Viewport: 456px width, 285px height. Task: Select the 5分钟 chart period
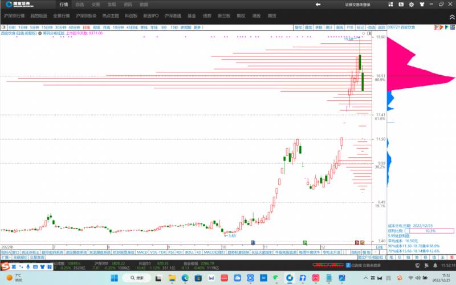(x=34, y=27)
